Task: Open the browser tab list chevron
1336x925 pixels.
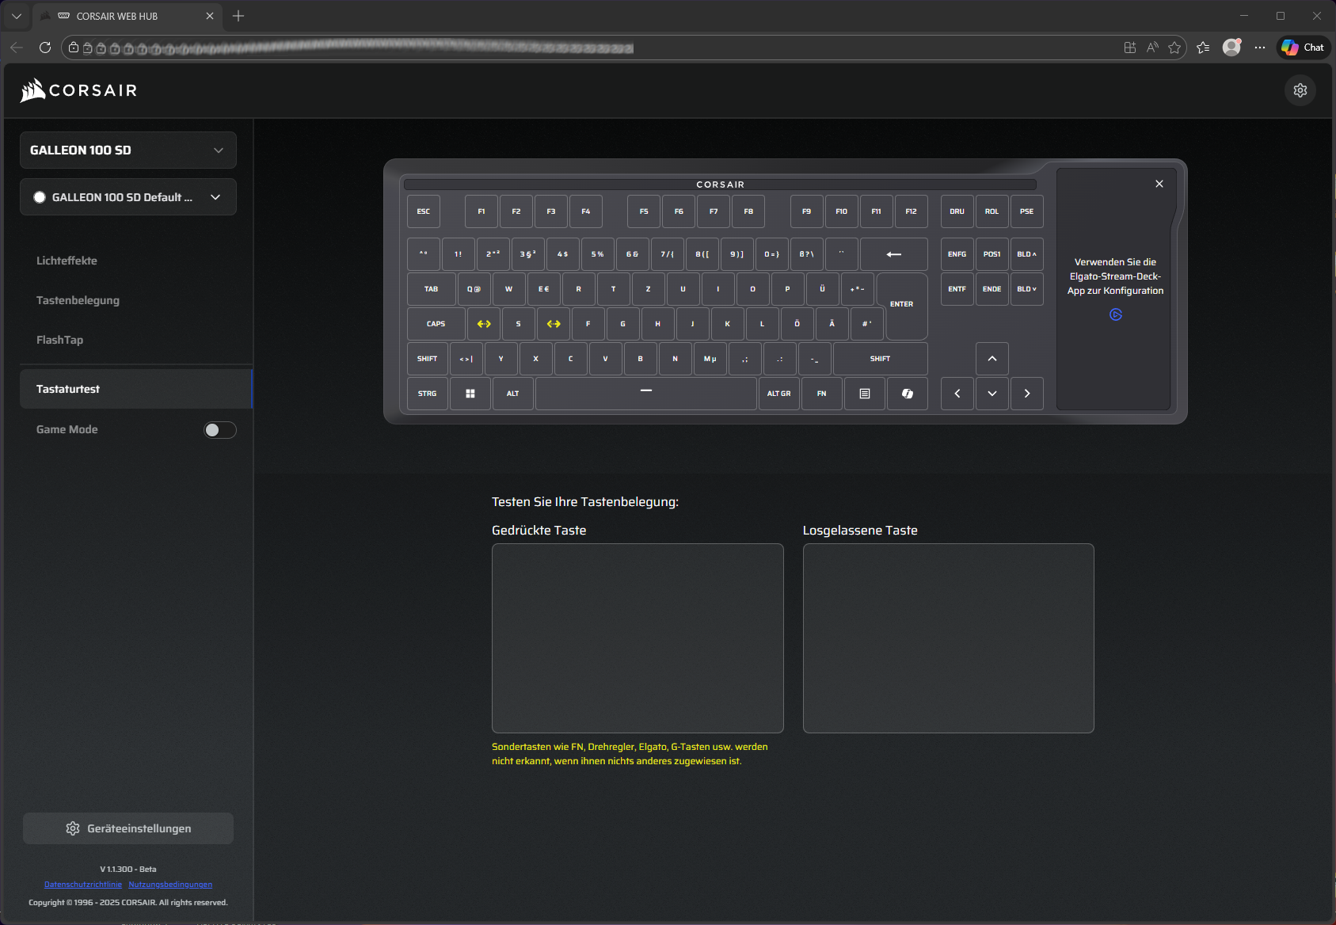Action: tap(17, 16)
